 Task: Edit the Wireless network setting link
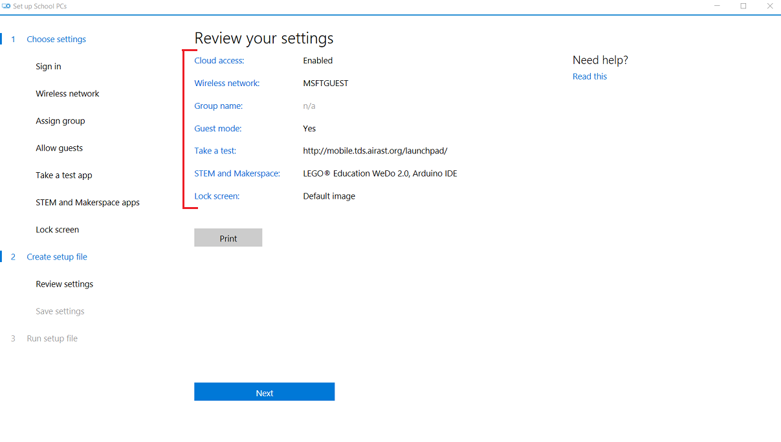click(226, 83)
